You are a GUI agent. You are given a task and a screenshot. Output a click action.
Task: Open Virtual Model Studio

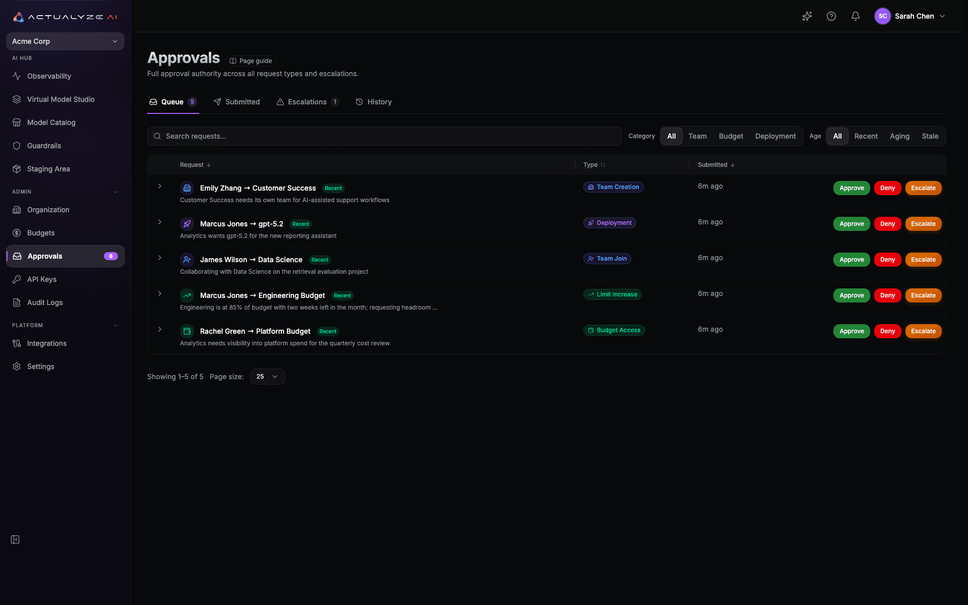coord(65,99)
